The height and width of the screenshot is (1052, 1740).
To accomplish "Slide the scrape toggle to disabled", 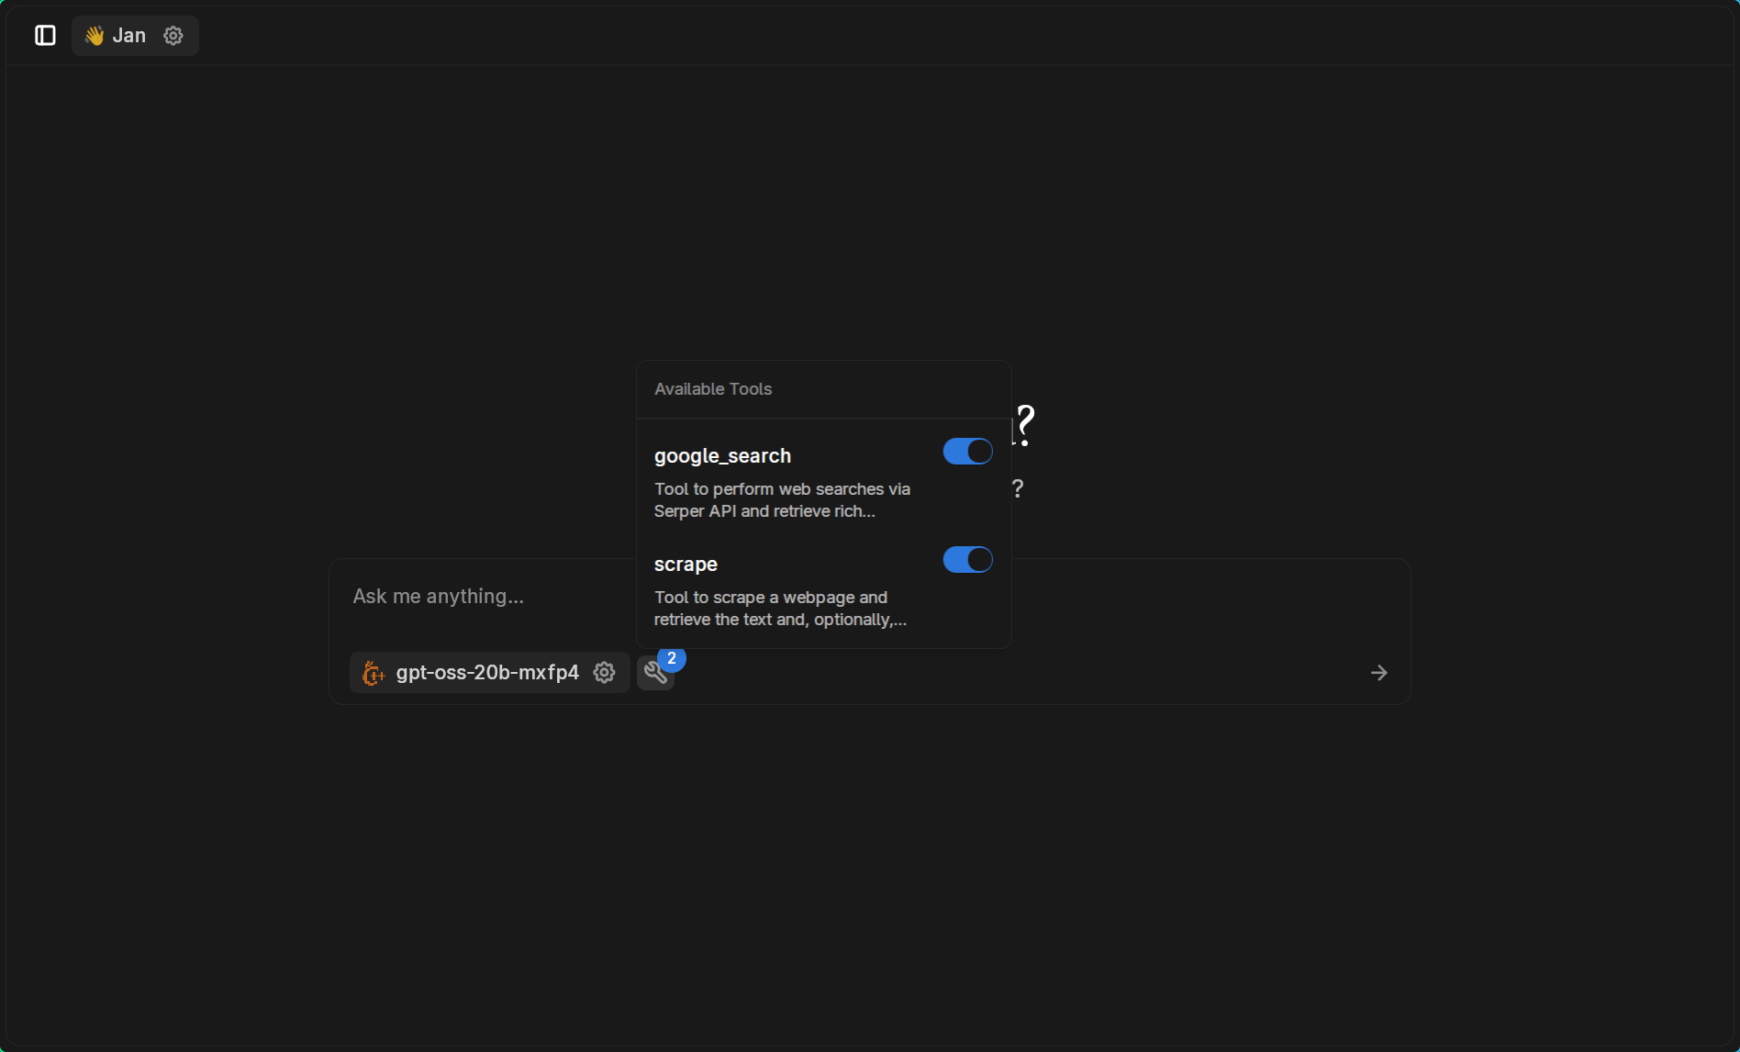I will (x=966, y=559).
